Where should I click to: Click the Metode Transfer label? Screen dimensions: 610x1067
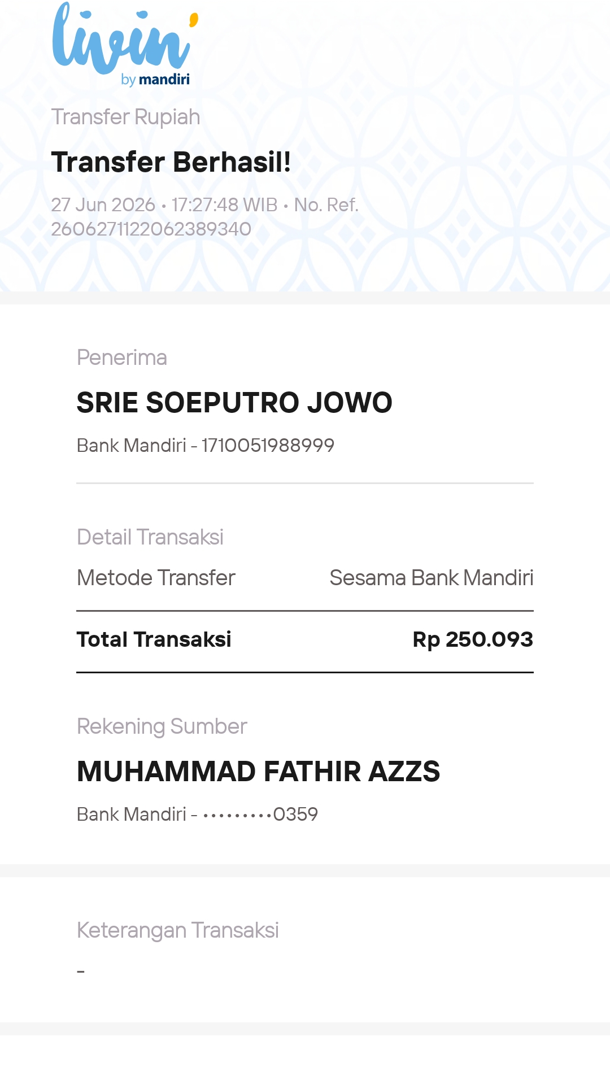tap(156, 578)
